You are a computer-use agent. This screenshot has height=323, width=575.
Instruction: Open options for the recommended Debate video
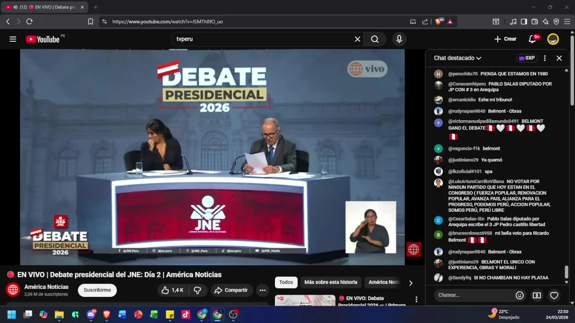[416, 299]
